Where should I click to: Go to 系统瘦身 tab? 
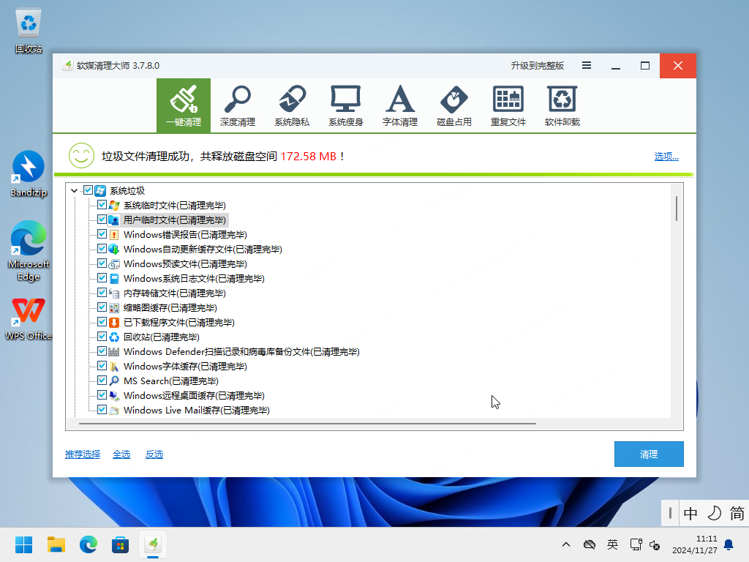point(346,105)
